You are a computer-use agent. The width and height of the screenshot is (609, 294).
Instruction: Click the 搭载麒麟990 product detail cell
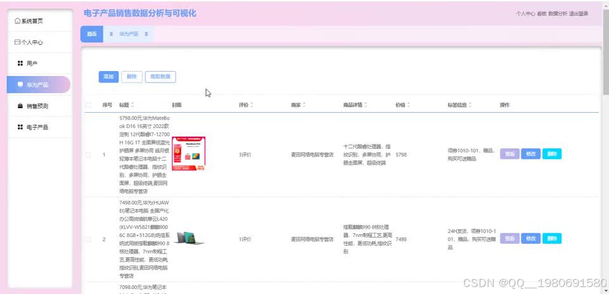(x=367, y=240)
